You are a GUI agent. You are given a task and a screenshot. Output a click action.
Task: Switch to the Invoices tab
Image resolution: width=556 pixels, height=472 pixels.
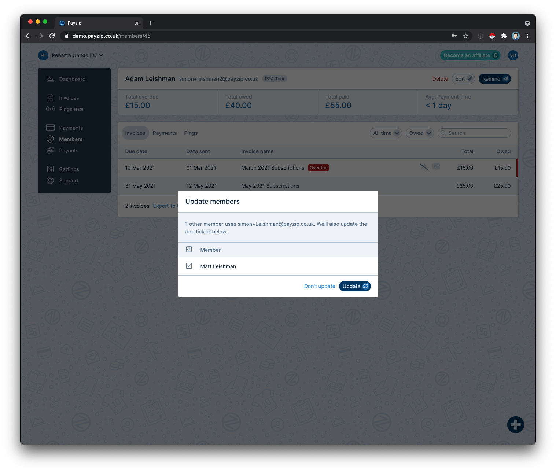point(135,133)
